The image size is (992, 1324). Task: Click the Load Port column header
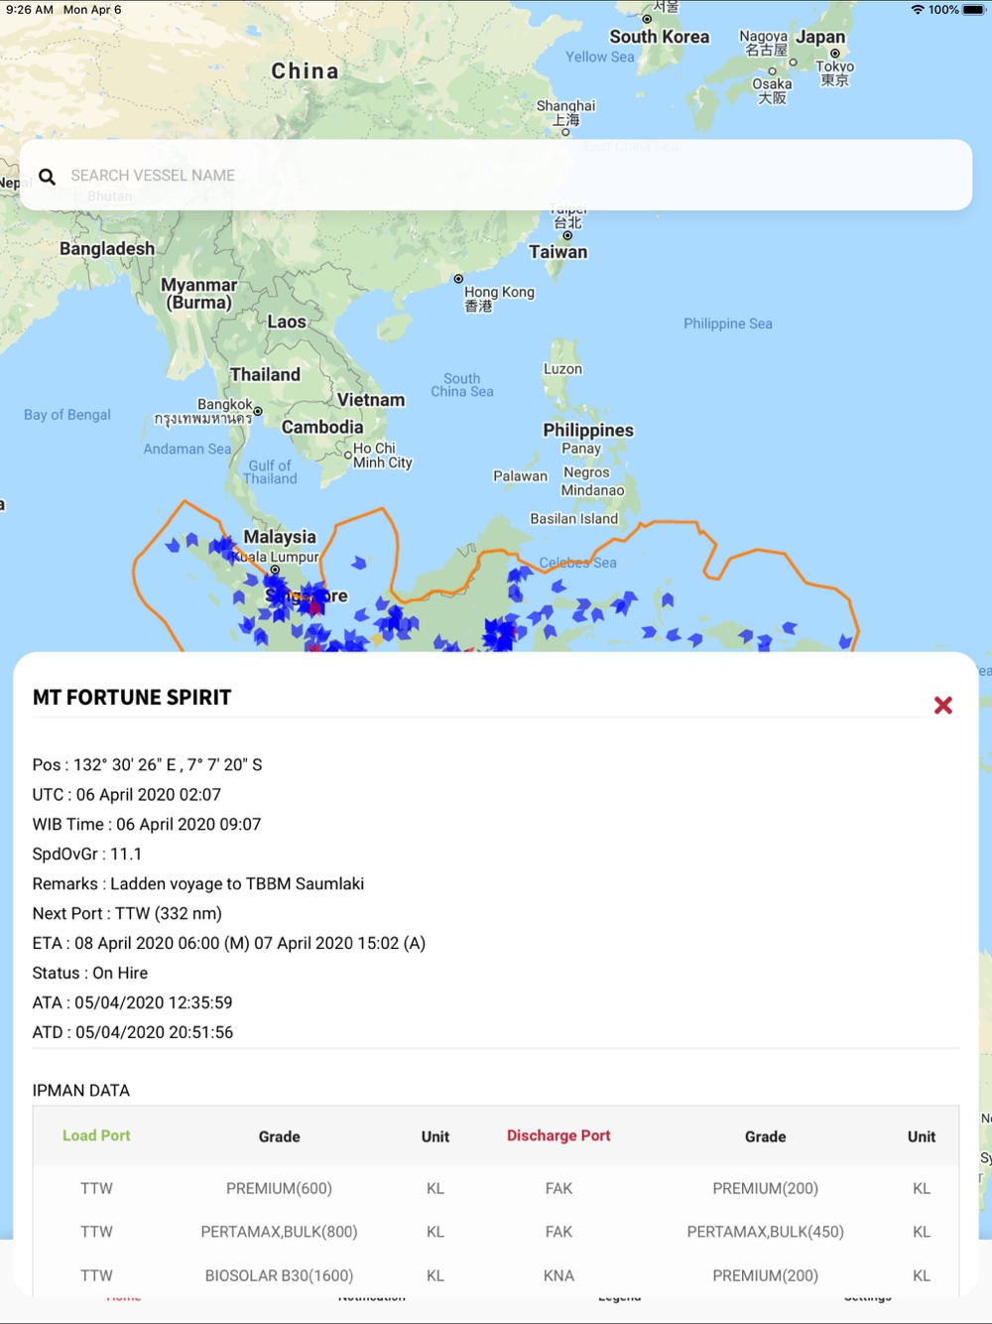(96, 1135)
